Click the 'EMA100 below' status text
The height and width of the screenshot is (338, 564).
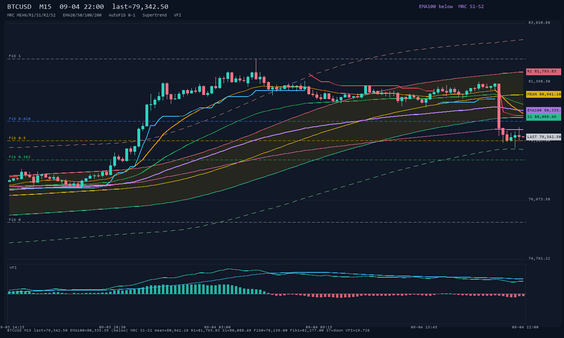pyautogui.click(x=436, y=6)
